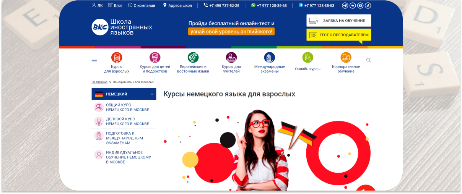Expand the НЕМЕЦКИЙ language dropdown
This screenshot has height=194, width=462.
pos(152,94)
